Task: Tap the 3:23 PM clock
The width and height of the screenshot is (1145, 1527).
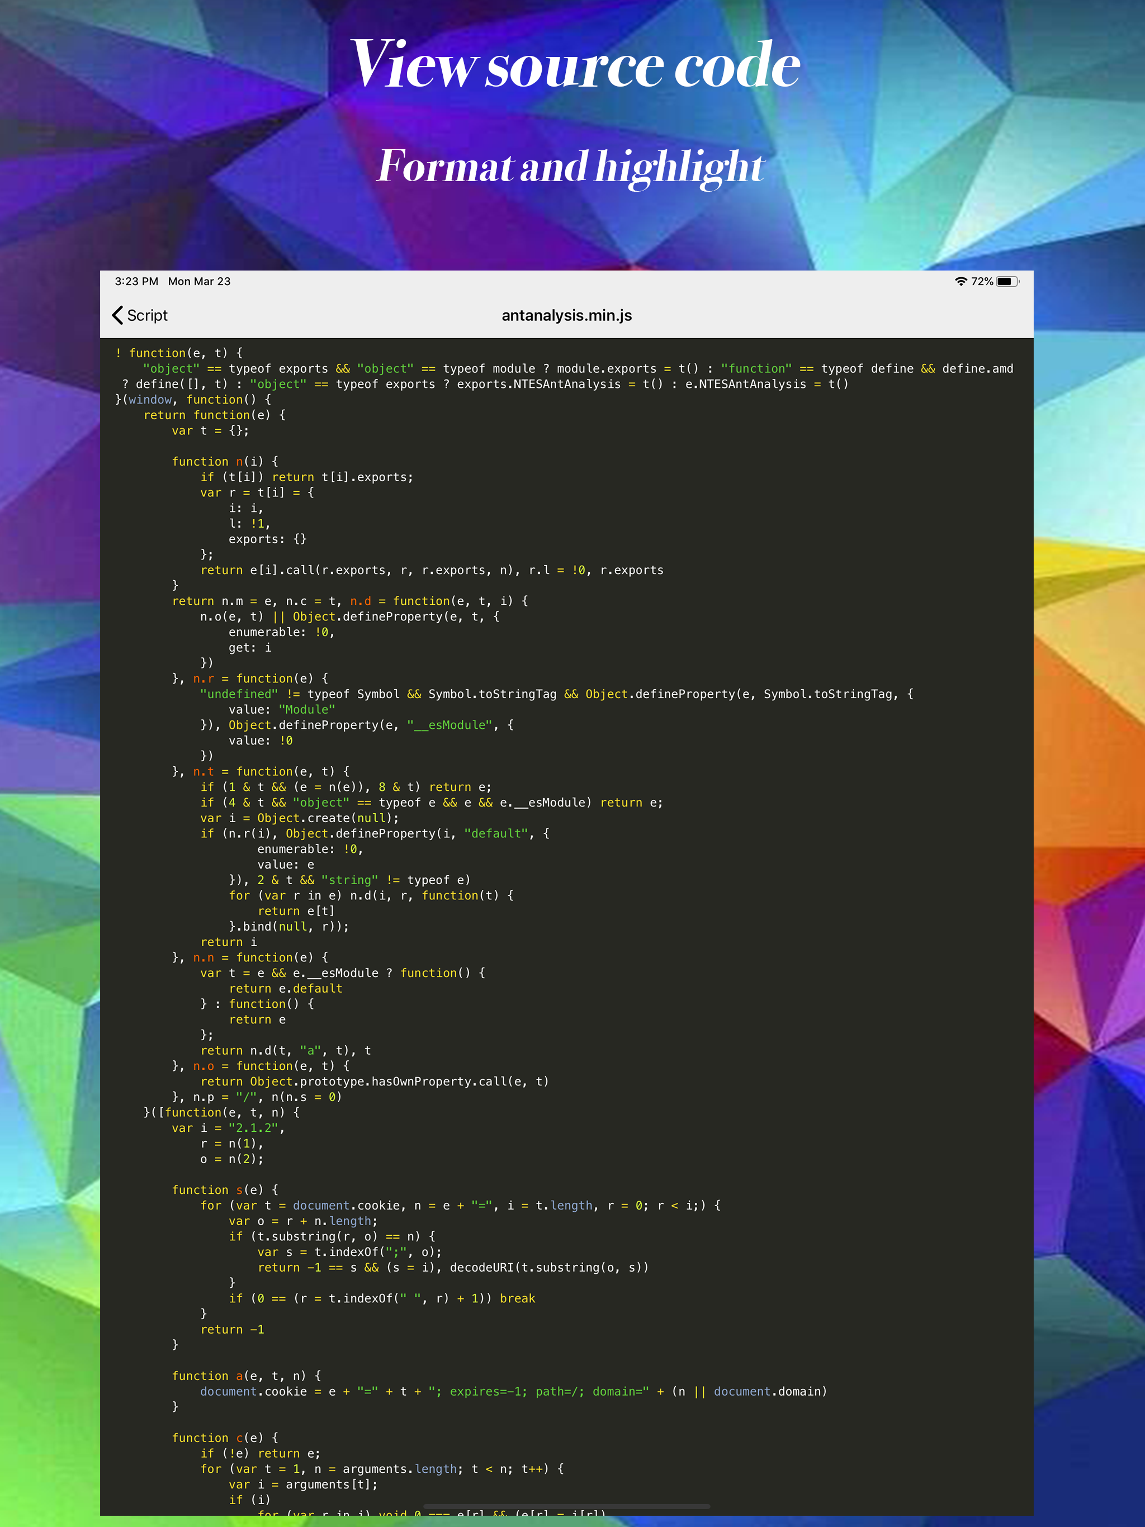Action: pyautogui.click(x=136, y=282)
